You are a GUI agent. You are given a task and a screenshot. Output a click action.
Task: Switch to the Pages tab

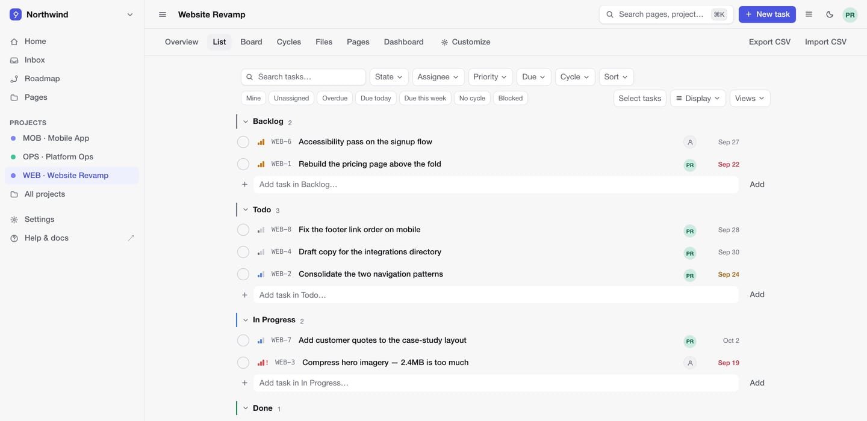point(358,42)
